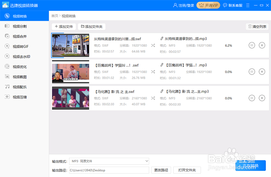271x177 pixels.
Task: Click the 正在转换 button
Action: [x=250, y=166]
